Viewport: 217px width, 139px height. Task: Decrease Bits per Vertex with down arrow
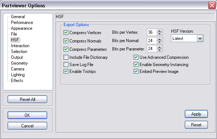click(159, 34)
